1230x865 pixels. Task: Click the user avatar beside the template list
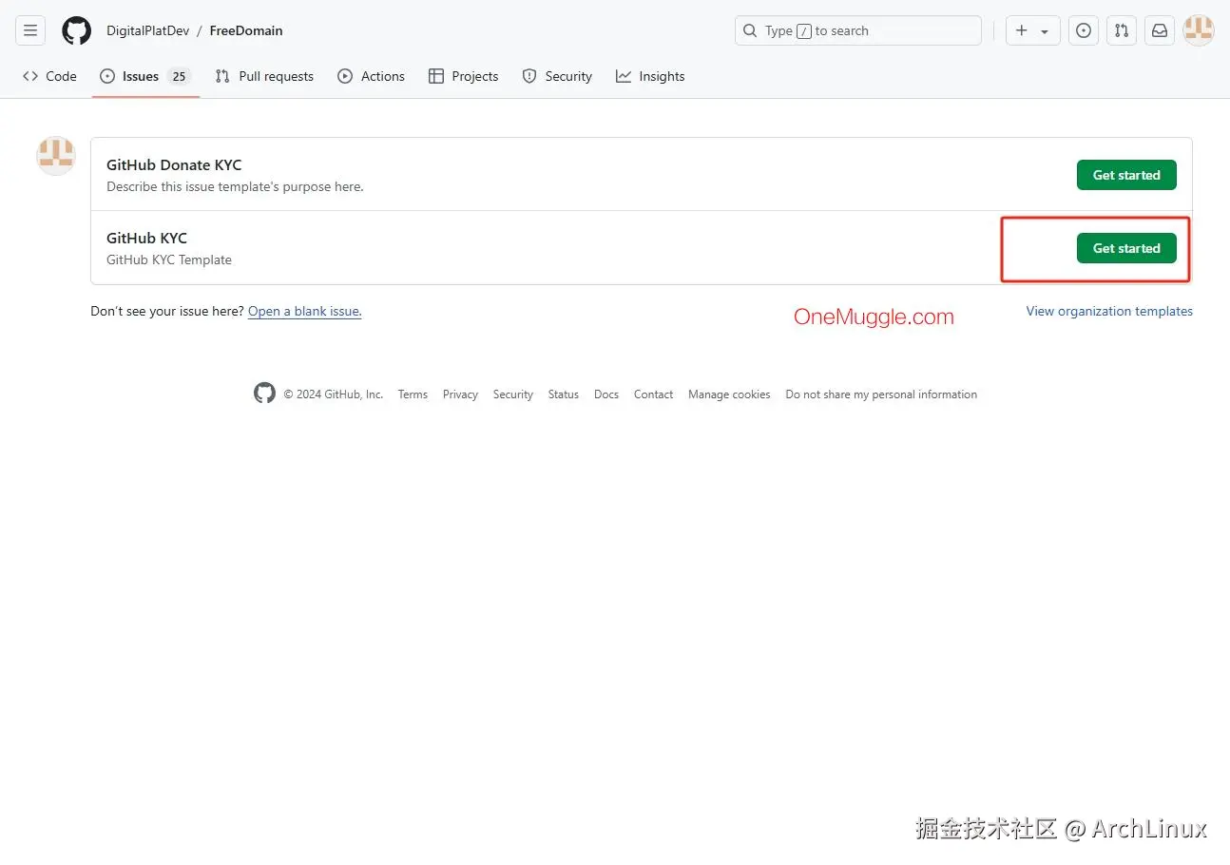click(x=55, y=156)
